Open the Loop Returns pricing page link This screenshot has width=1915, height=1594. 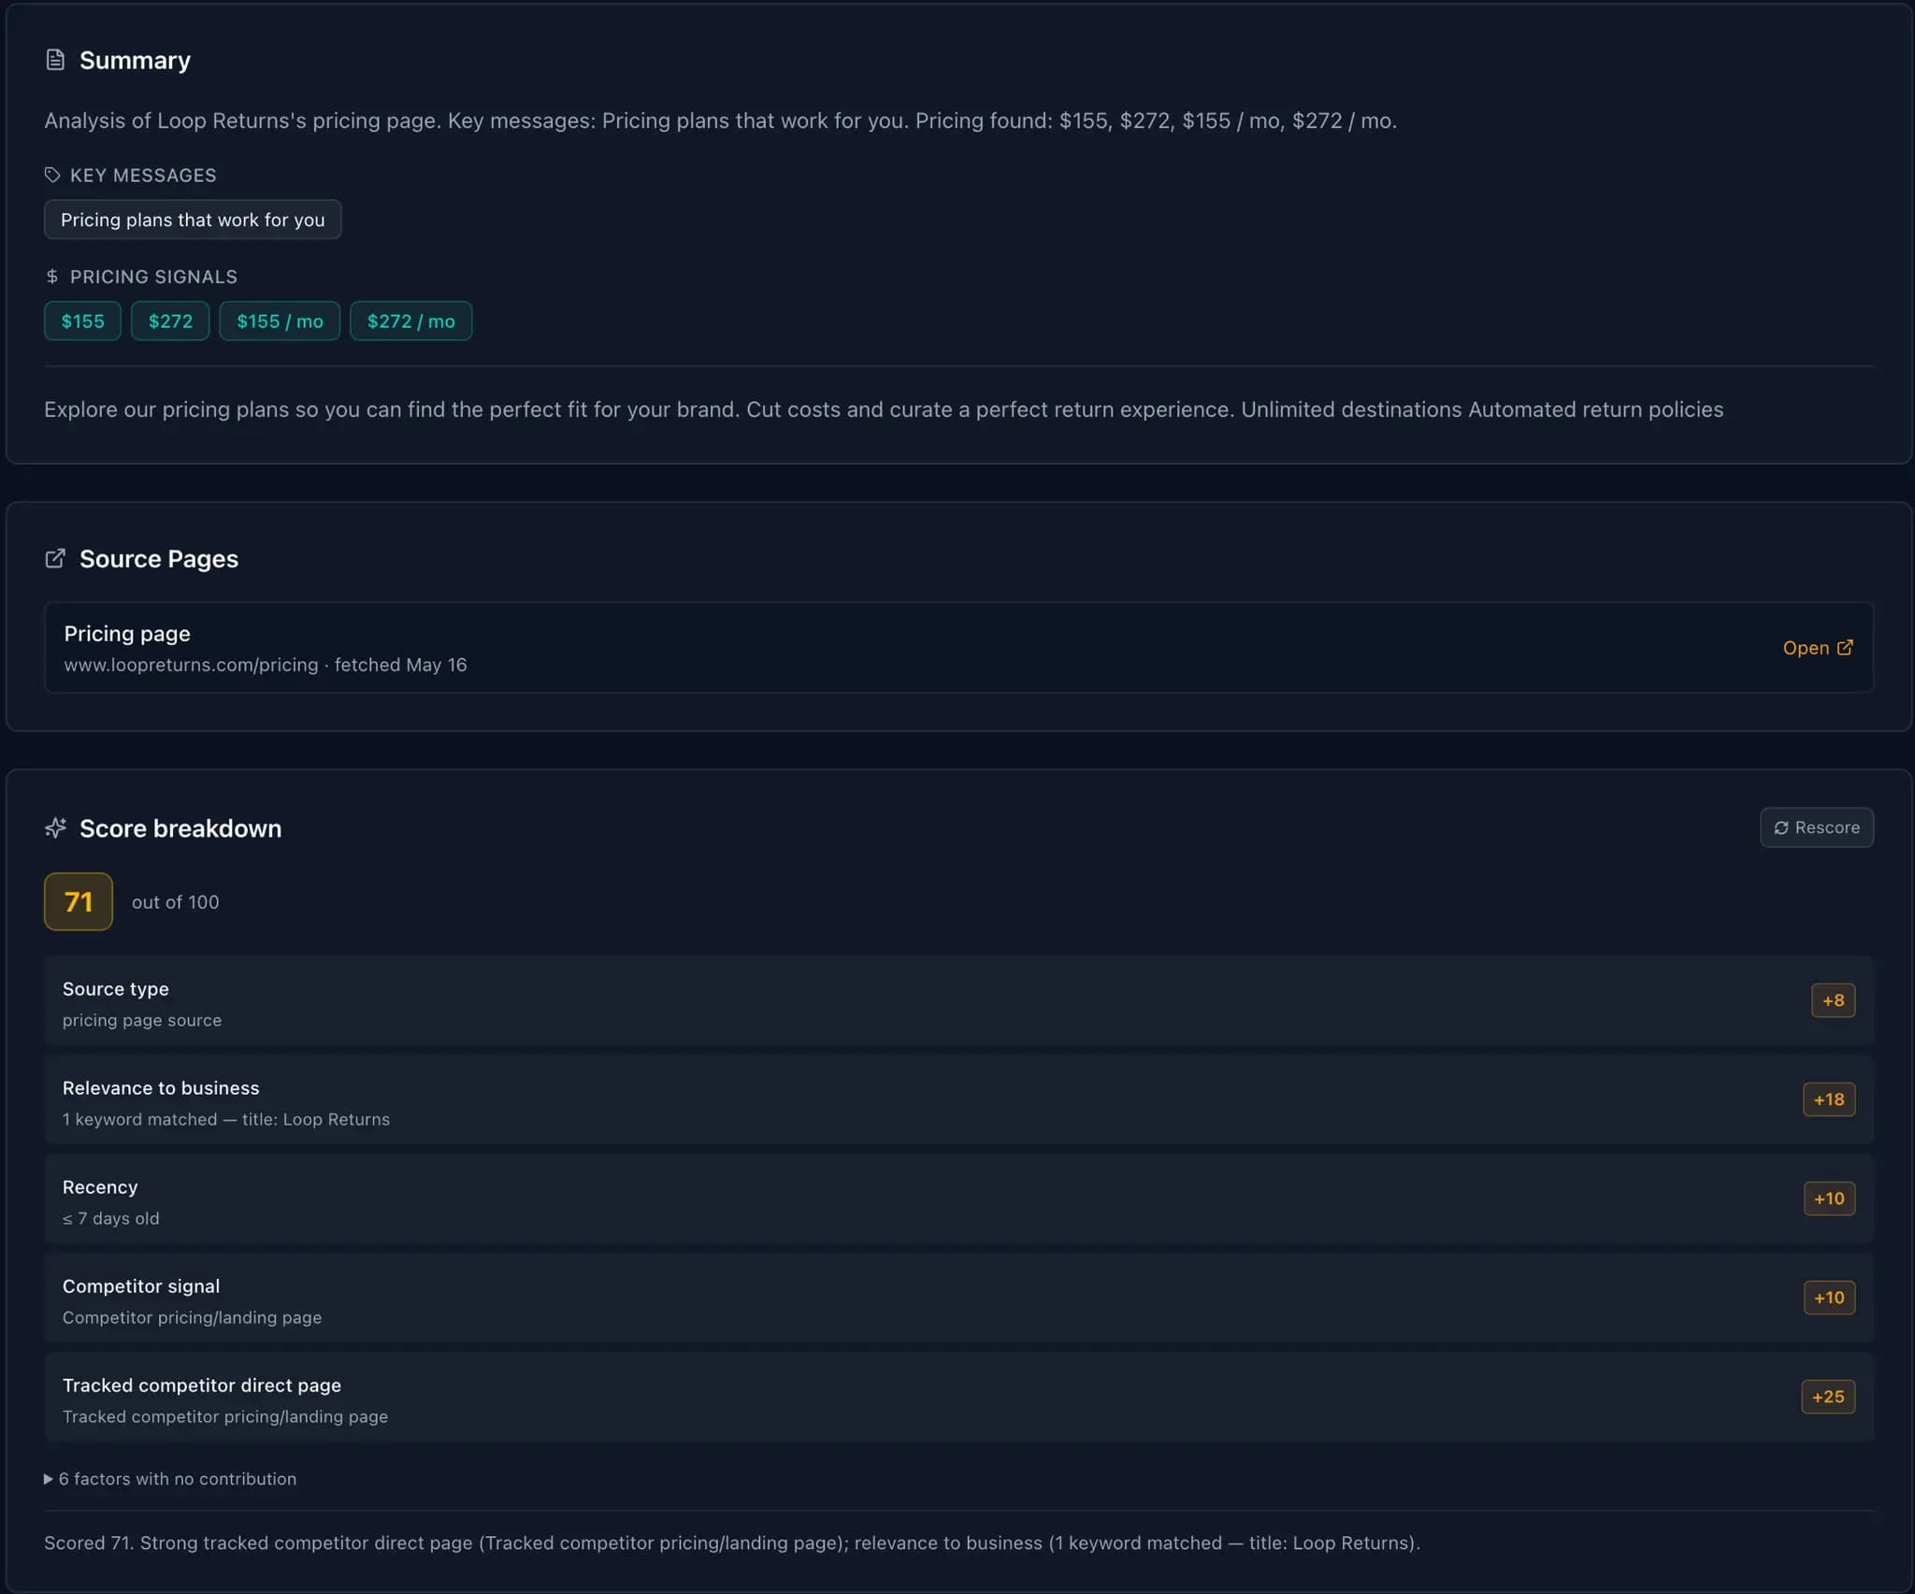pos(1817,647)
